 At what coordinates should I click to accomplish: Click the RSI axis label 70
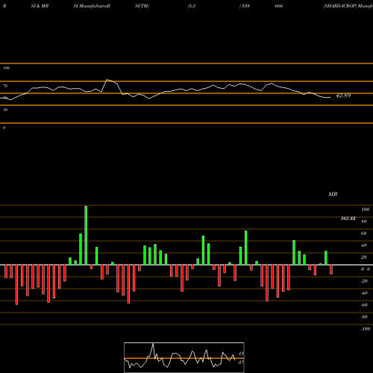(x=5, y=86)
